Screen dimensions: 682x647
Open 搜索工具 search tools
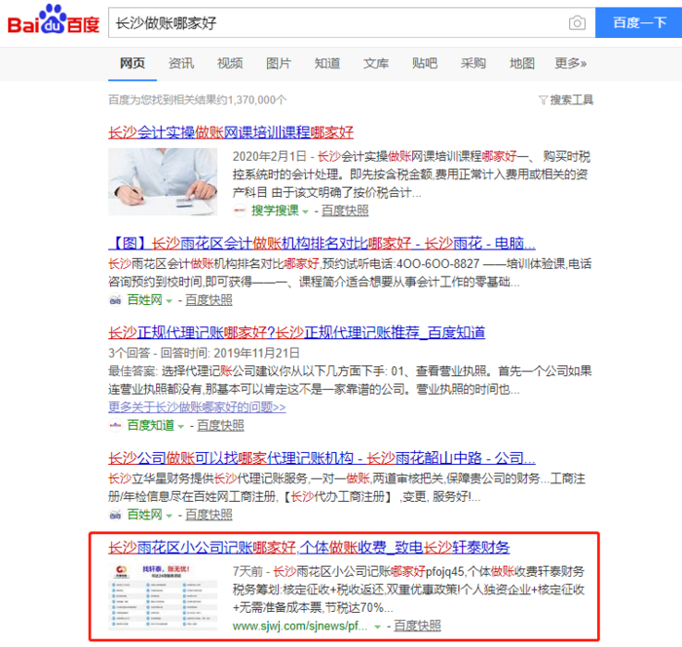click(x=571, y=100)
